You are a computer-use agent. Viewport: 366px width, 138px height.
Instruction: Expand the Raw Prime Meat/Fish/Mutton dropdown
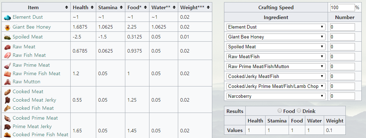[x=276, y=67]
